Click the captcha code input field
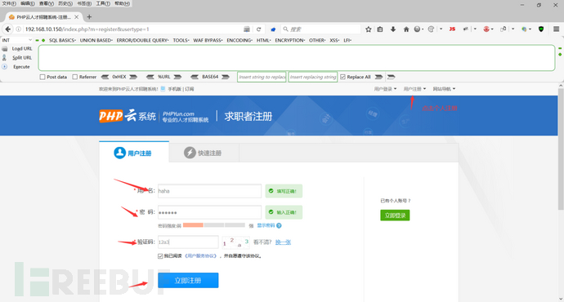This screenshot has height=302, width=564. tap(188, 242)
